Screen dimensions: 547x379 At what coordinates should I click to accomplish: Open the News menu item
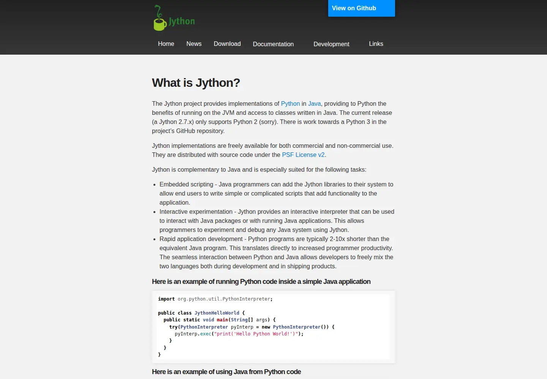click(x=194, y=44)
